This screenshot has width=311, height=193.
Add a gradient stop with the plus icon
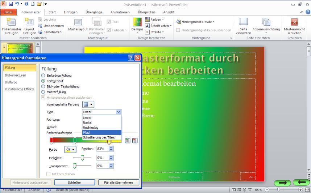[x=128, y=141]
